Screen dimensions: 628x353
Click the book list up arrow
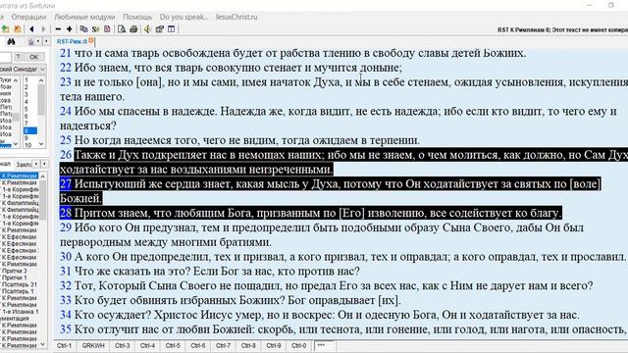[x=16, y=80]
